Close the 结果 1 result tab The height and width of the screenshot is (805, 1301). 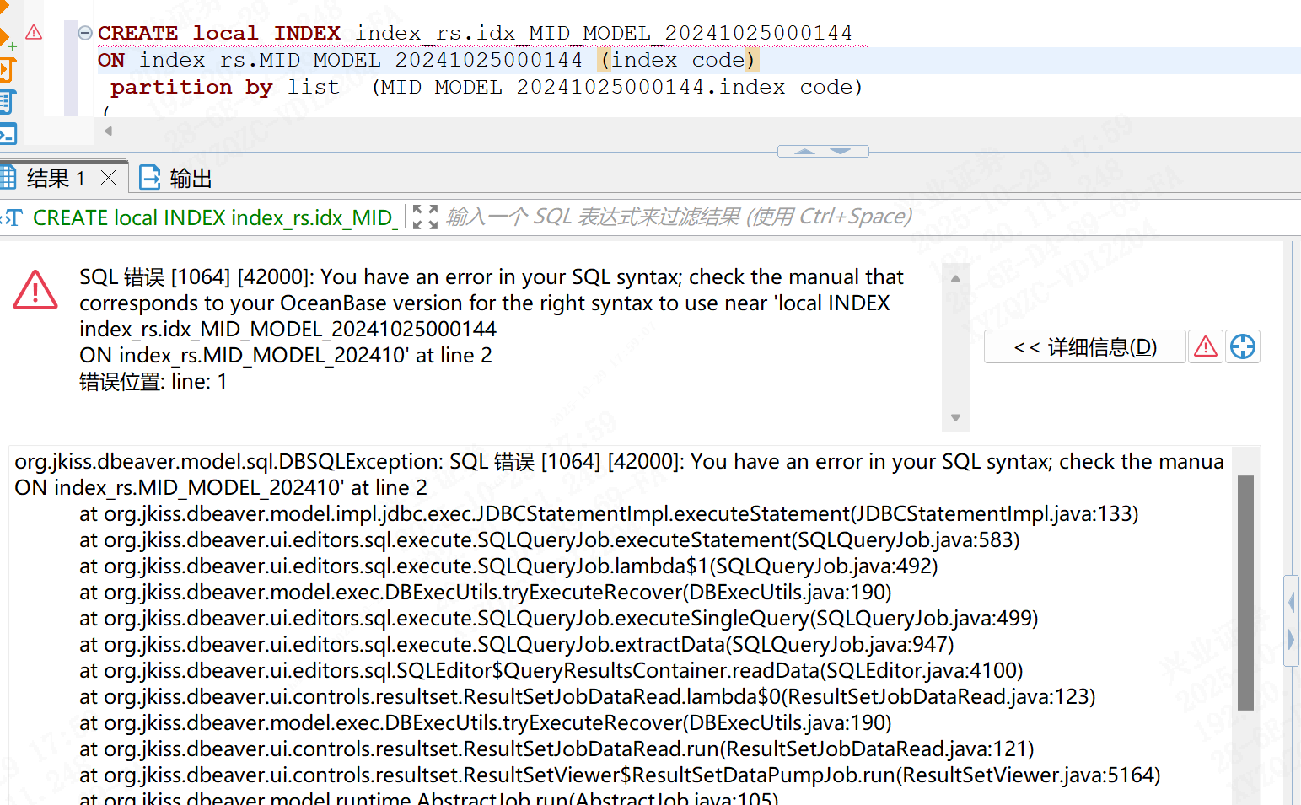[108, 178]
